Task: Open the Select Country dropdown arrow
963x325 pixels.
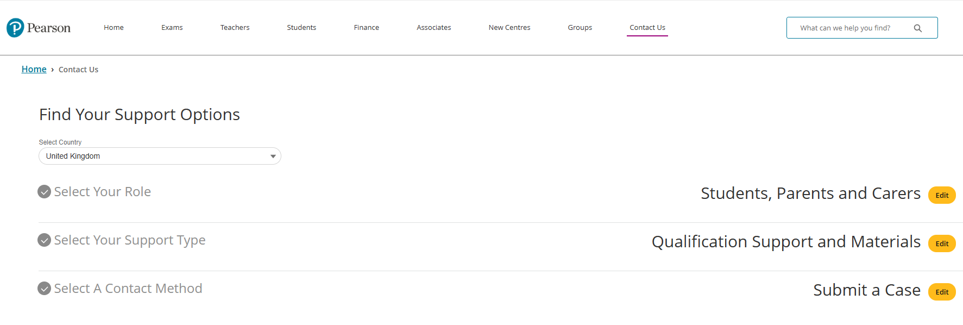Action: tap(273, 157)
